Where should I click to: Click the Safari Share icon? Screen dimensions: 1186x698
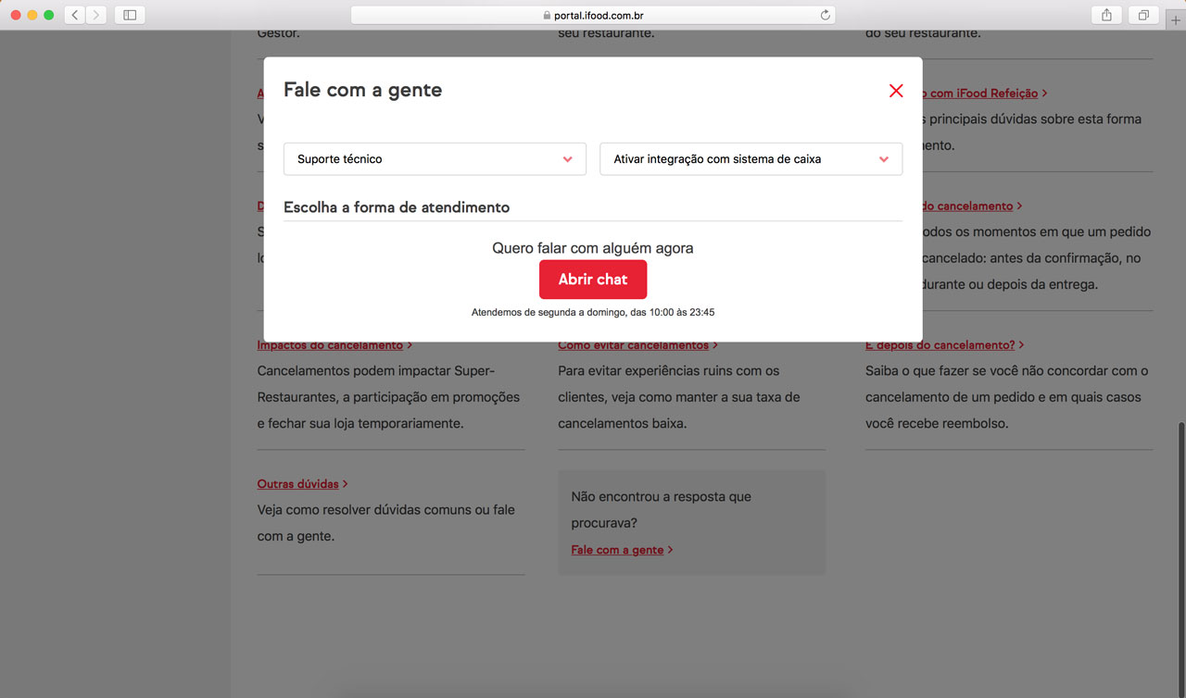pyautogui.click(x=1107, y=15)
